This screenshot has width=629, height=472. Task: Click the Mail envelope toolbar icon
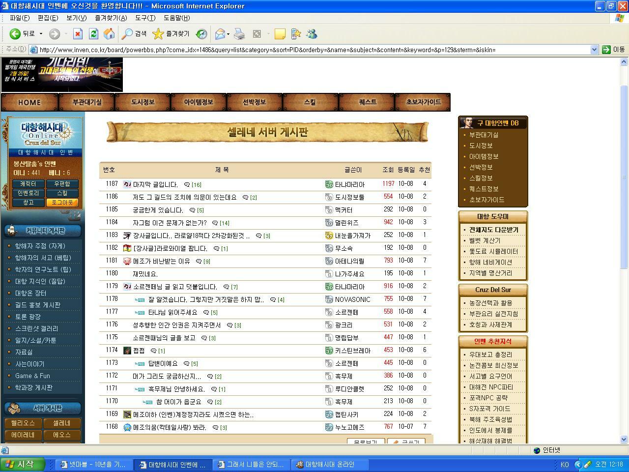pyautogui.click(x=220, y=34)
